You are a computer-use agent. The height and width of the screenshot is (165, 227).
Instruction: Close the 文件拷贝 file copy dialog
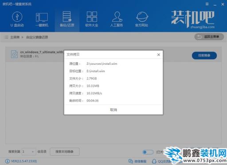pyautogui.click(x=159, y=55)
